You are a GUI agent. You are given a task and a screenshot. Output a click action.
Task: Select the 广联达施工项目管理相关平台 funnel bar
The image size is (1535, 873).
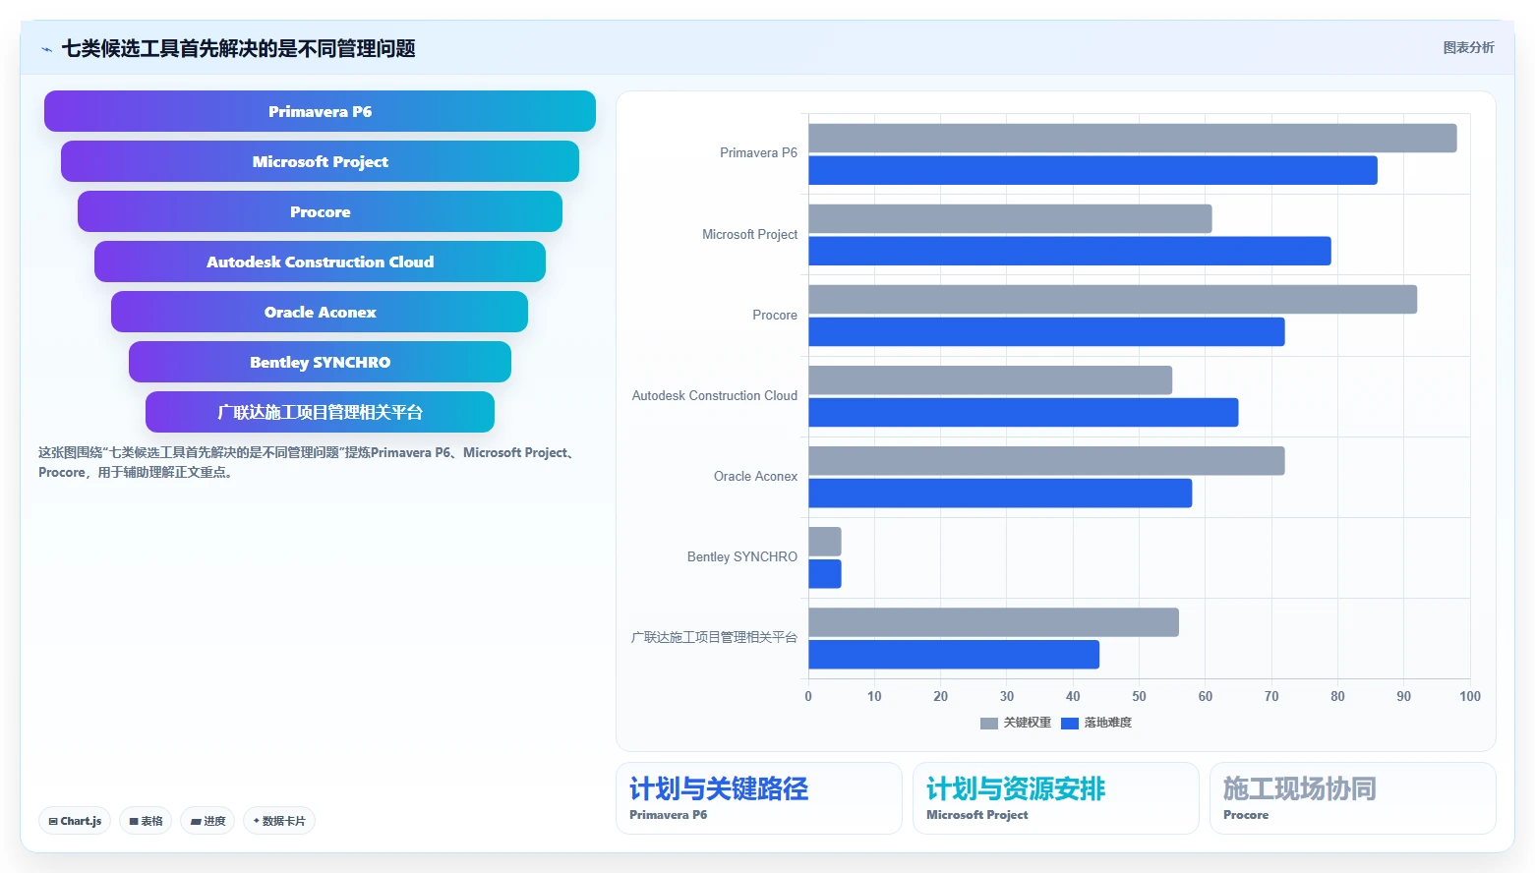click(320, 412)
